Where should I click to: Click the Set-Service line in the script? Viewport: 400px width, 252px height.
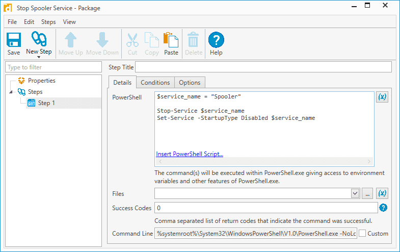(236, 118)
